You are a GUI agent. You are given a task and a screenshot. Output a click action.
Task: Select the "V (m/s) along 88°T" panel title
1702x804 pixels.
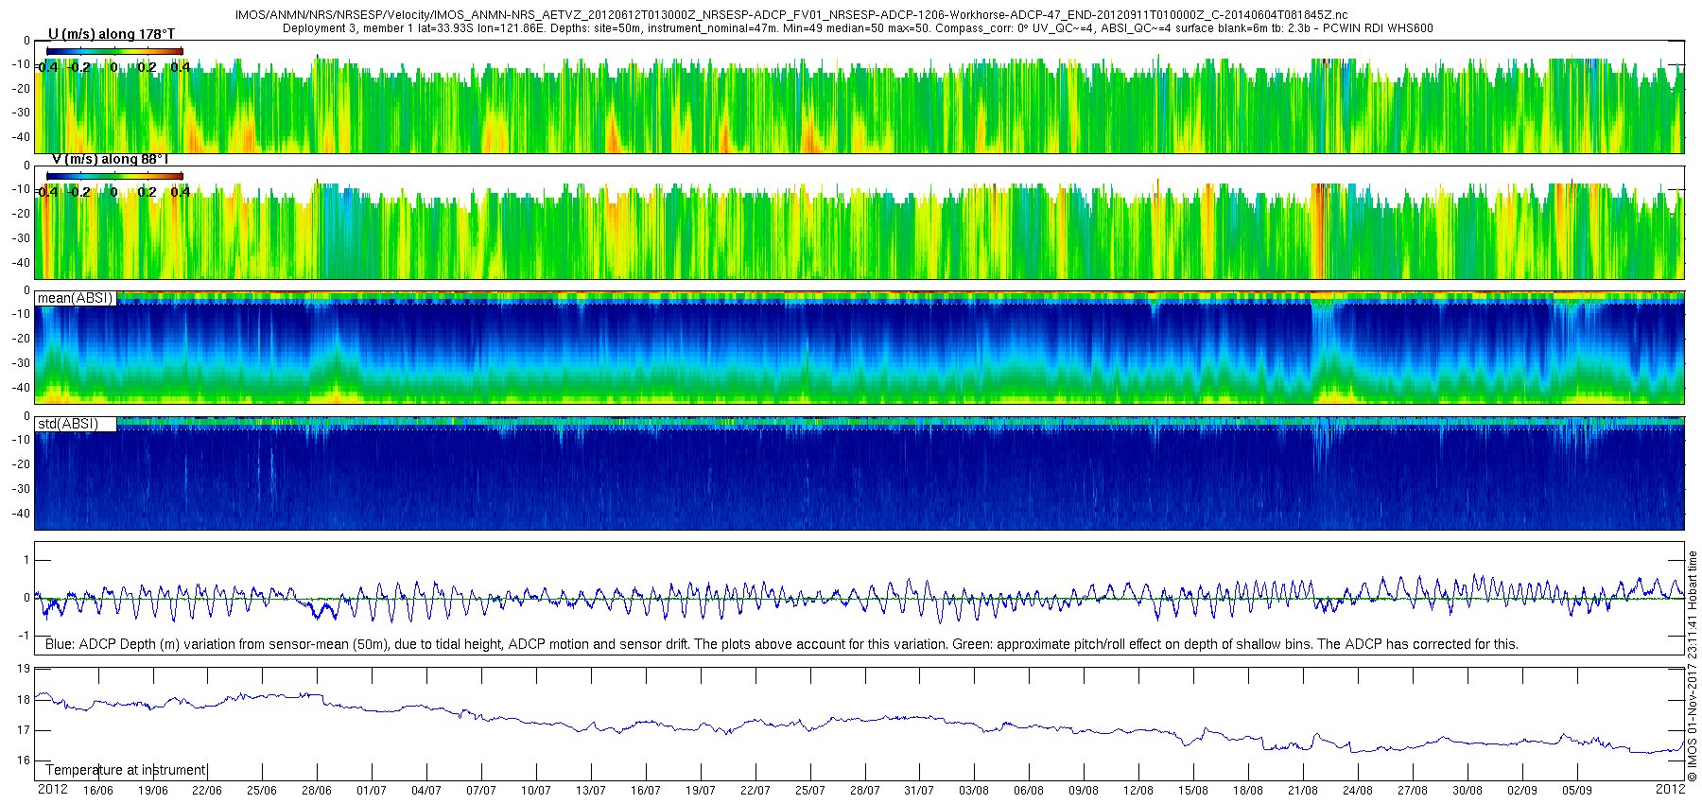[110, 159]
